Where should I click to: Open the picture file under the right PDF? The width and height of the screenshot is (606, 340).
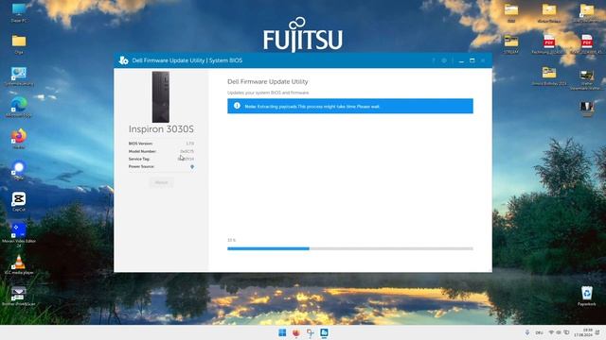pyautogui.click(x=587, y=79)
